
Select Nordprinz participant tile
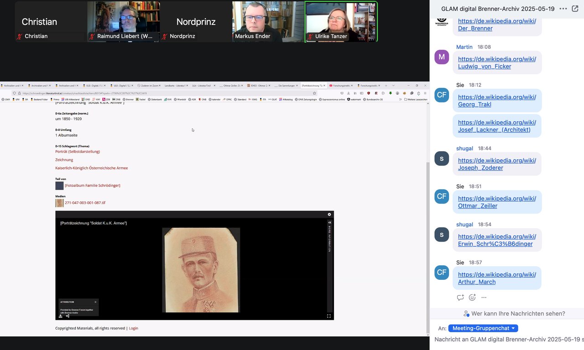pyautogui.click(x=196, y=22)
